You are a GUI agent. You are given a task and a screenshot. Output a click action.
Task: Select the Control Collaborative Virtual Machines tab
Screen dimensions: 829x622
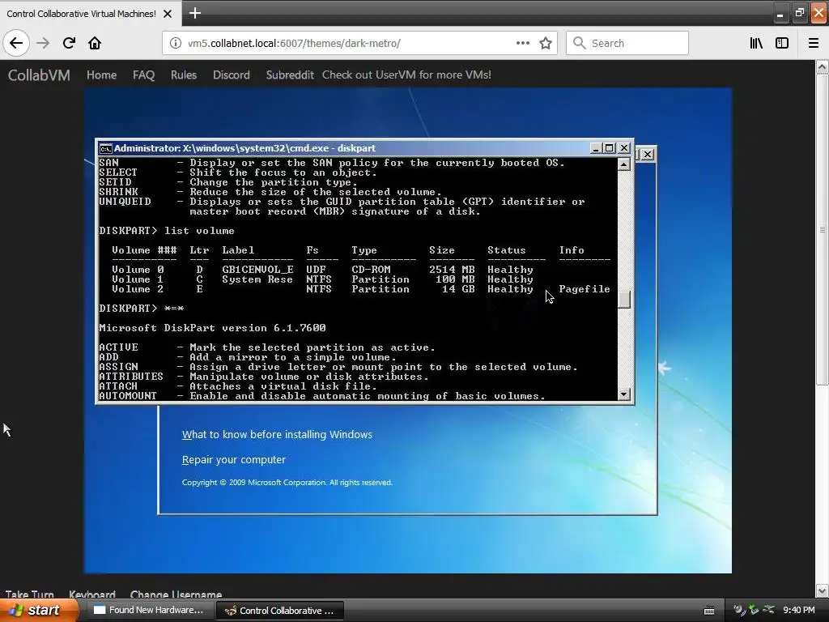click(x=90, y=13)
